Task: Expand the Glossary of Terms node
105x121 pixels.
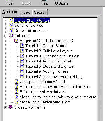Action: point(6,107)
